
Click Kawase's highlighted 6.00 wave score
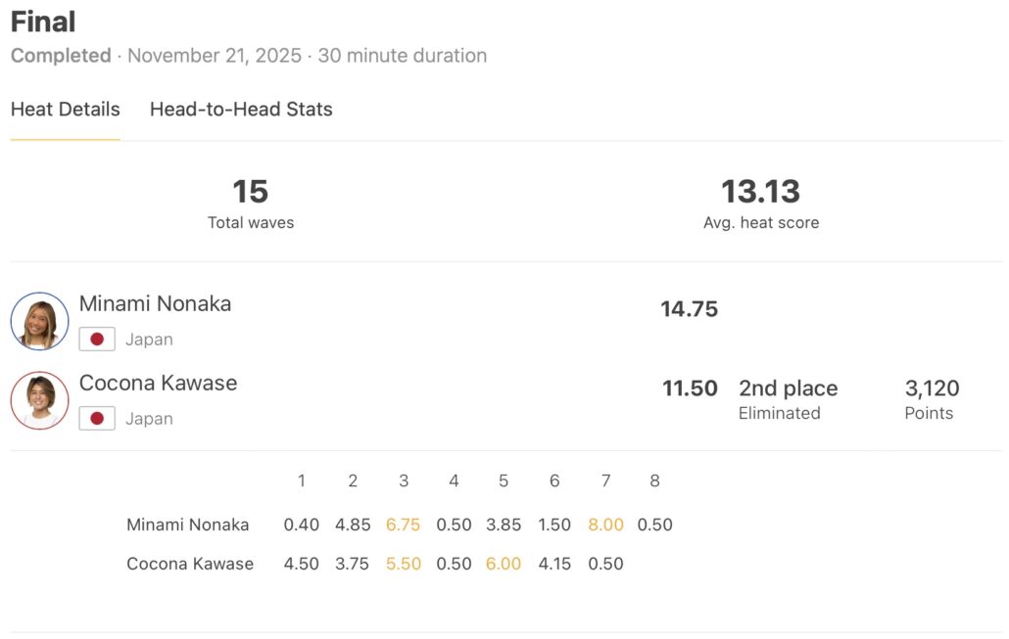tap(504, 564)
